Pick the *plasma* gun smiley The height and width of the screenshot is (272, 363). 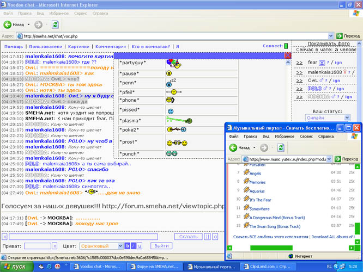179,120
